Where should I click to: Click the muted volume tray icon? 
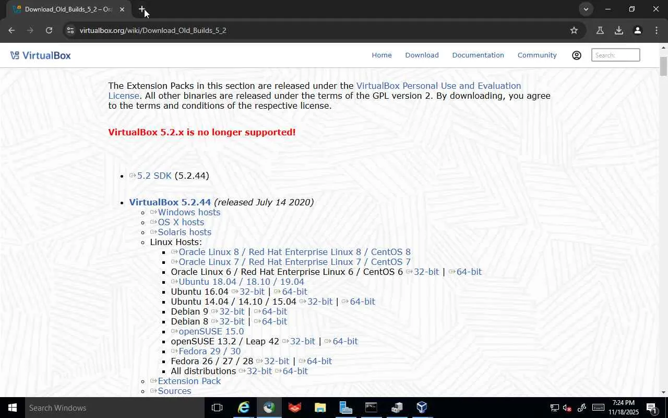[x=568, y=408]
